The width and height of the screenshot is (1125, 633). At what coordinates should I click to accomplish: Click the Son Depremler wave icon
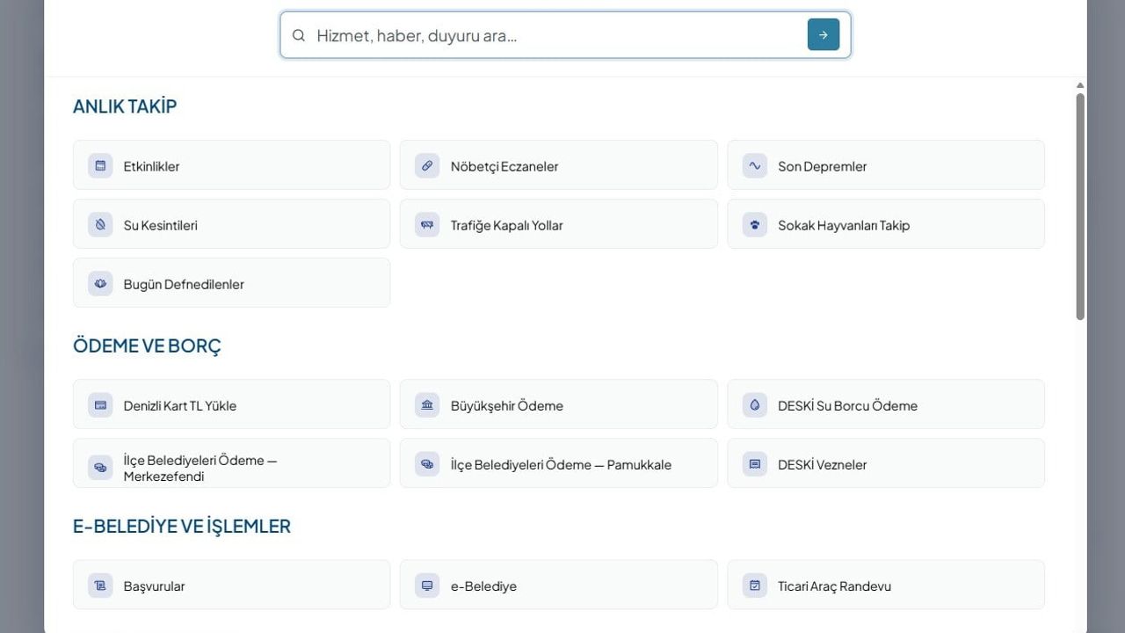tap(754, 165)
